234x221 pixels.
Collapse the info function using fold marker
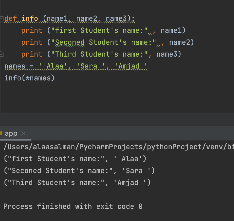1,18
